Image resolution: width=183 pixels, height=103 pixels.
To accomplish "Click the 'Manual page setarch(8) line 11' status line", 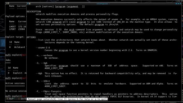I will (67, 99).
